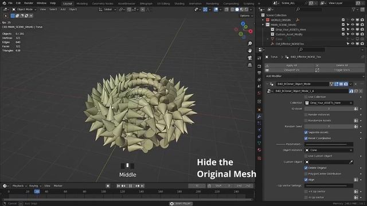This screenshot has width=367, height=206.
Task: Open the Tool properties tab icon
Action: pyautogui.click(x=259, y=58)
